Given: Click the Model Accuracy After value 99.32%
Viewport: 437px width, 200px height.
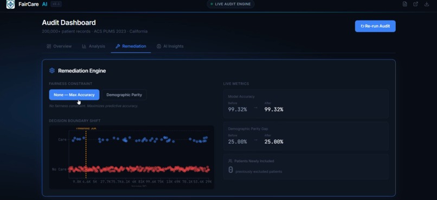Looking at the screenshot, I should pos(274,109).
